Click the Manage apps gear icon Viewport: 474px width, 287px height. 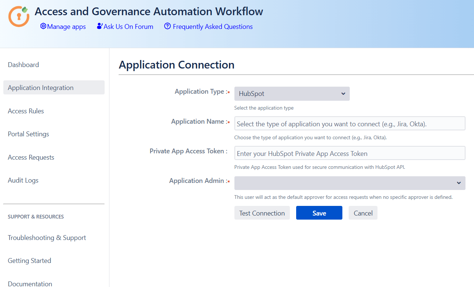pos(43,26)
